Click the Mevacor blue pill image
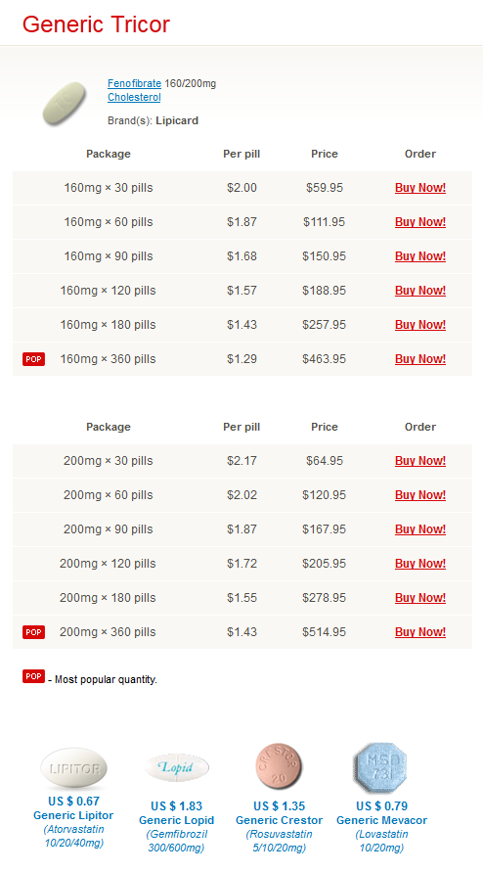Screen dimensions: 483x872 tap(381, 768)
